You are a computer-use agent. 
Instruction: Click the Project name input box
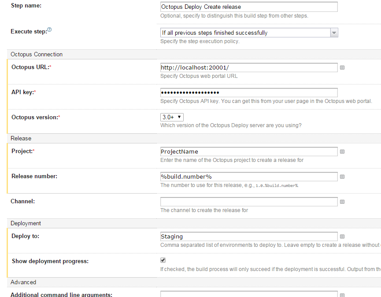[249, 151]
